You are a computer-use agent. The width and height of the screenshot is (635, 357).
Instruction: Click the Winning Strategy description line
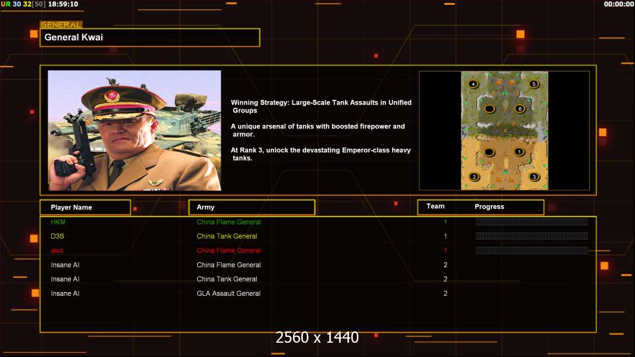pos(321,107)
